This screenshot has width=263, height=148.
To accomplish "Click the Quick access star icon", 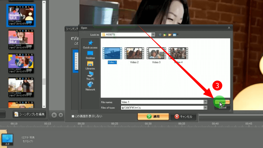I will (90, 43).
